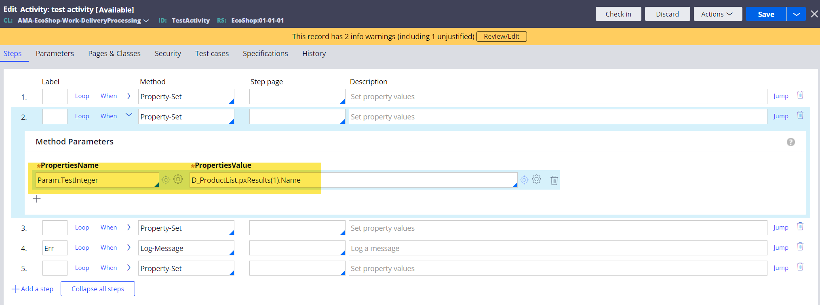The height and width of the screenshot is (305, 820).
Task: Click the blue Save button
Action: coord(766,14)
